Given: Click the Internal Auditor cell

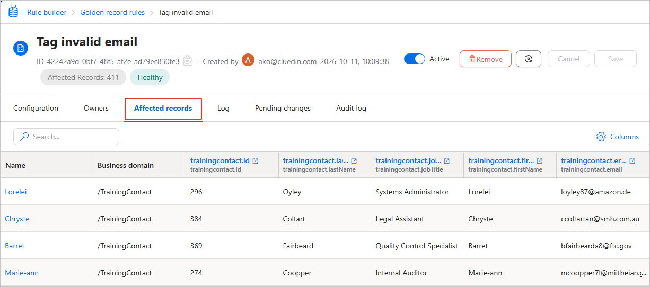Looking at the screenshot, I should (x=401, y=273).
